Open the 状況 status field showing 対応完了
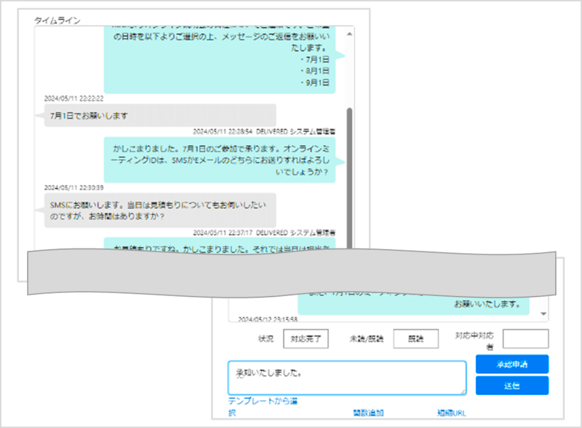The image size is (582, 428). [305, 338]
